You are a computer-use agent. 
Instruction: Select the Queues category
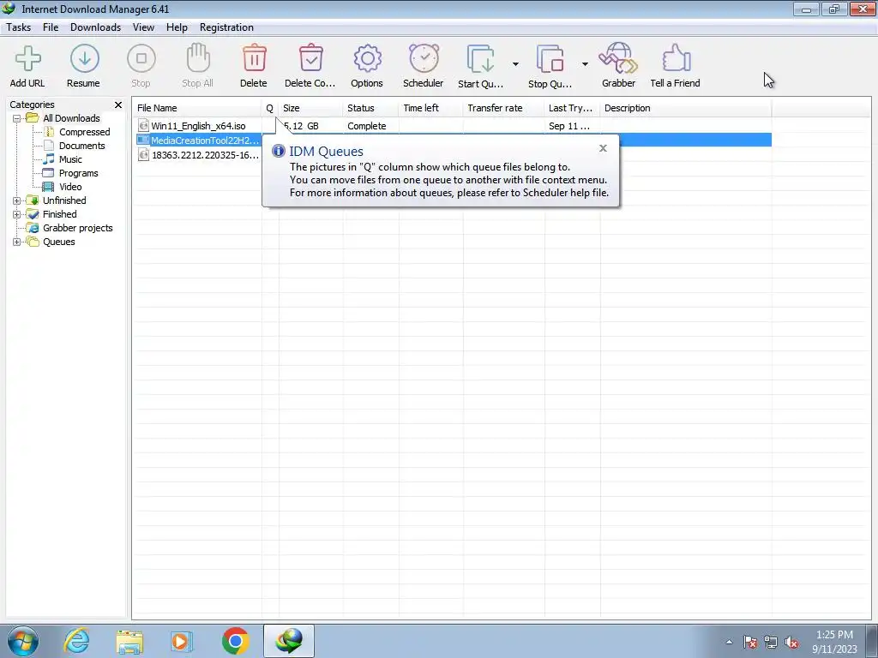click(59, 242)
